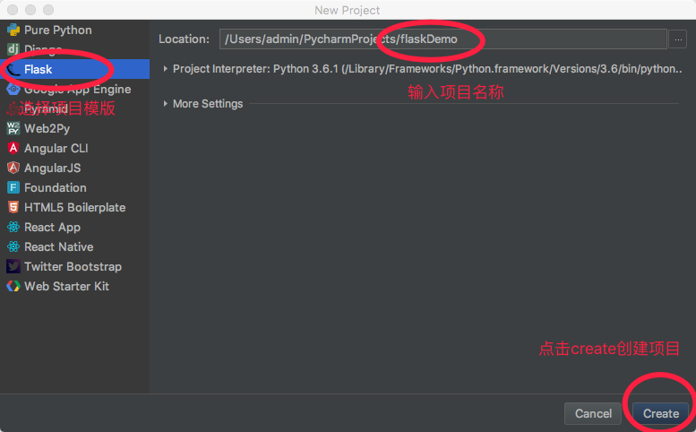Choose React Native project type

coord(74,246)
